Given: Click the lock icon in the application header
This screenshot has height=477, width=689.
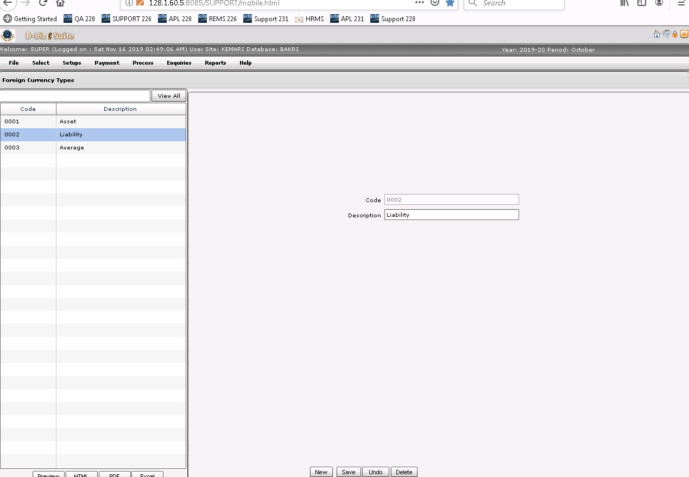Looking at the screenshot, I should (675, 34).
